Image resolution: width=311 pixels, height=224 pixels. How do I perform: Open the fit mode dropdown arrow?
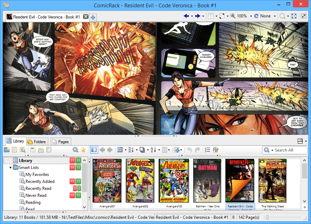(x=227, y=16)
